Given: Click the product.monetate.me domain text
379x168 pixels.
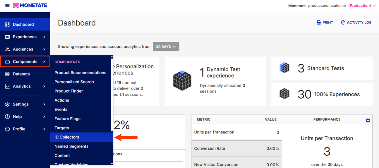Looking at the screenshot, I should point(327,6).
